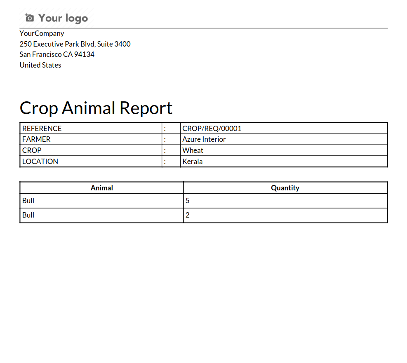The width and height of the screenshot is (407, 363).
Task: Click the 250 Executive Park Blvd address line
Action: click(75, 44)
